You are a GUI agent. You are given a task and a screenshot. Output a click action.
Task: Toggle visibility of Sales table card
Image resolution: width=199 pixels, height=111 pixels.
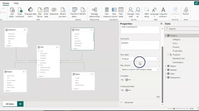pos(57,47)
